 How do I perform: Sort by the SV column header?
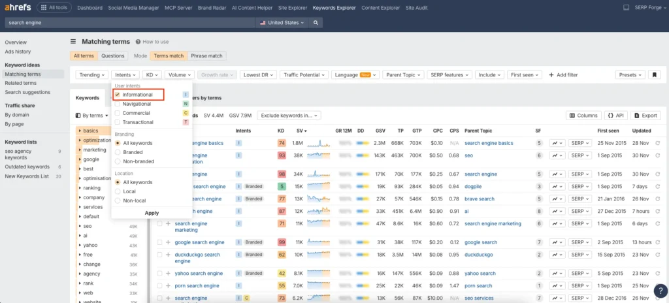[301, 131]
